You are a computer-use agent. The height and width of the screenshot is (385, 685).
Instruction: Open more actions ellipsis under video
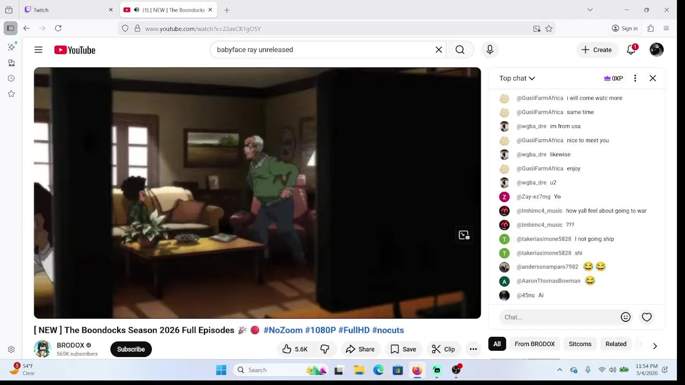473,349
